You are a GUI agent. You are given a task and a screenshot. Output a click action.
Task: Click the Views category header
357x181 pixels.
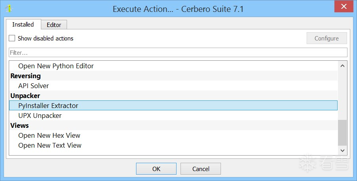19,125
